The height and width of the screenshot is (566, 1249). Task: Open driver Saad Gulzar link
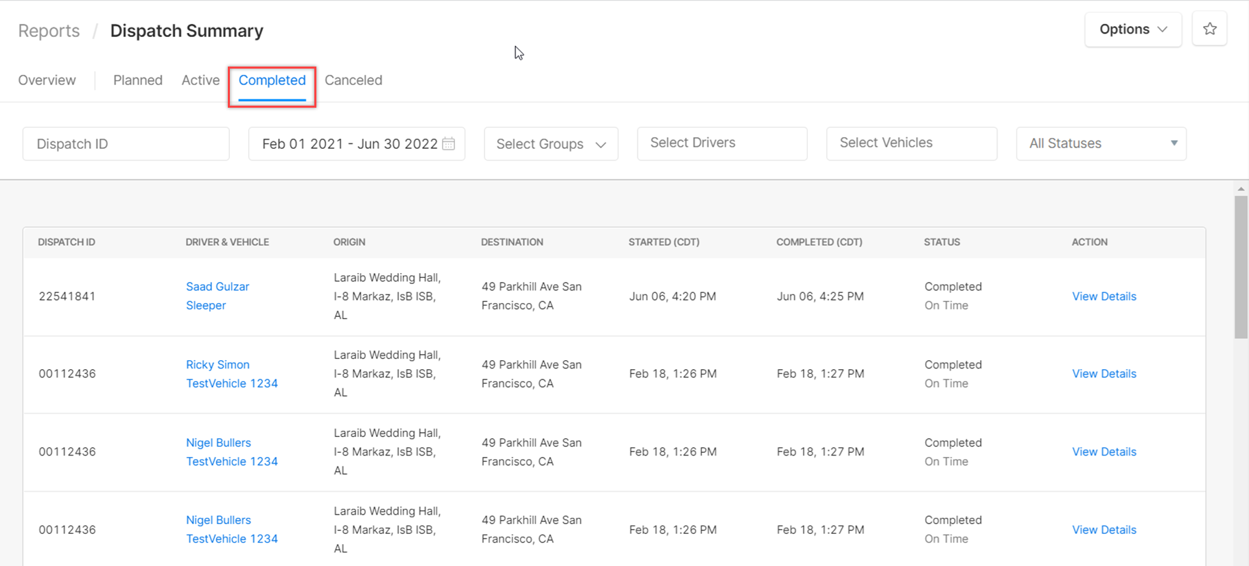click(x=218, y=287)
